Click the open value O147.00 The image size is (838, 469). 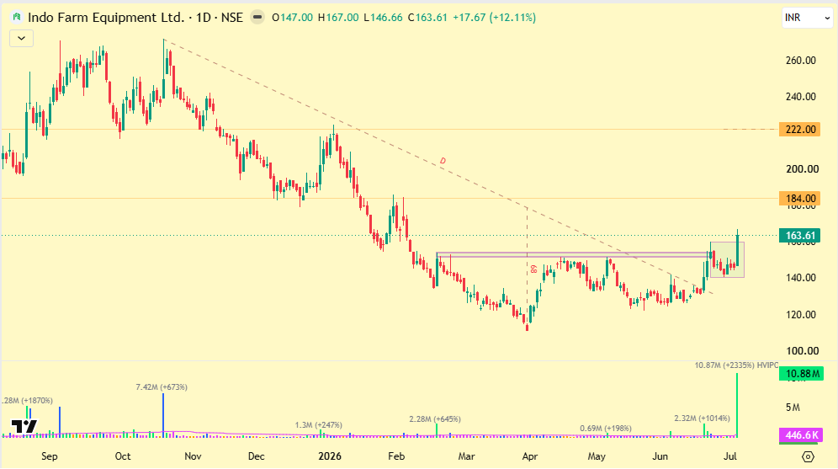point(292,18)
